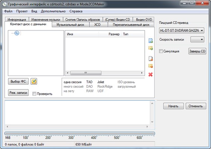Click the disc capacity progress bar
The width and height of the screenshot is (211, 149).
[x=80, y=134]
